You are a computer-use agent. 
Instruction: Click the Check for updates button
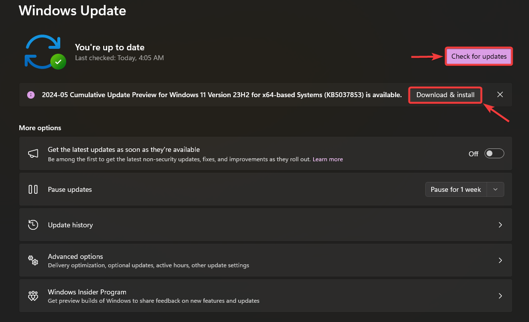[479, 56]
